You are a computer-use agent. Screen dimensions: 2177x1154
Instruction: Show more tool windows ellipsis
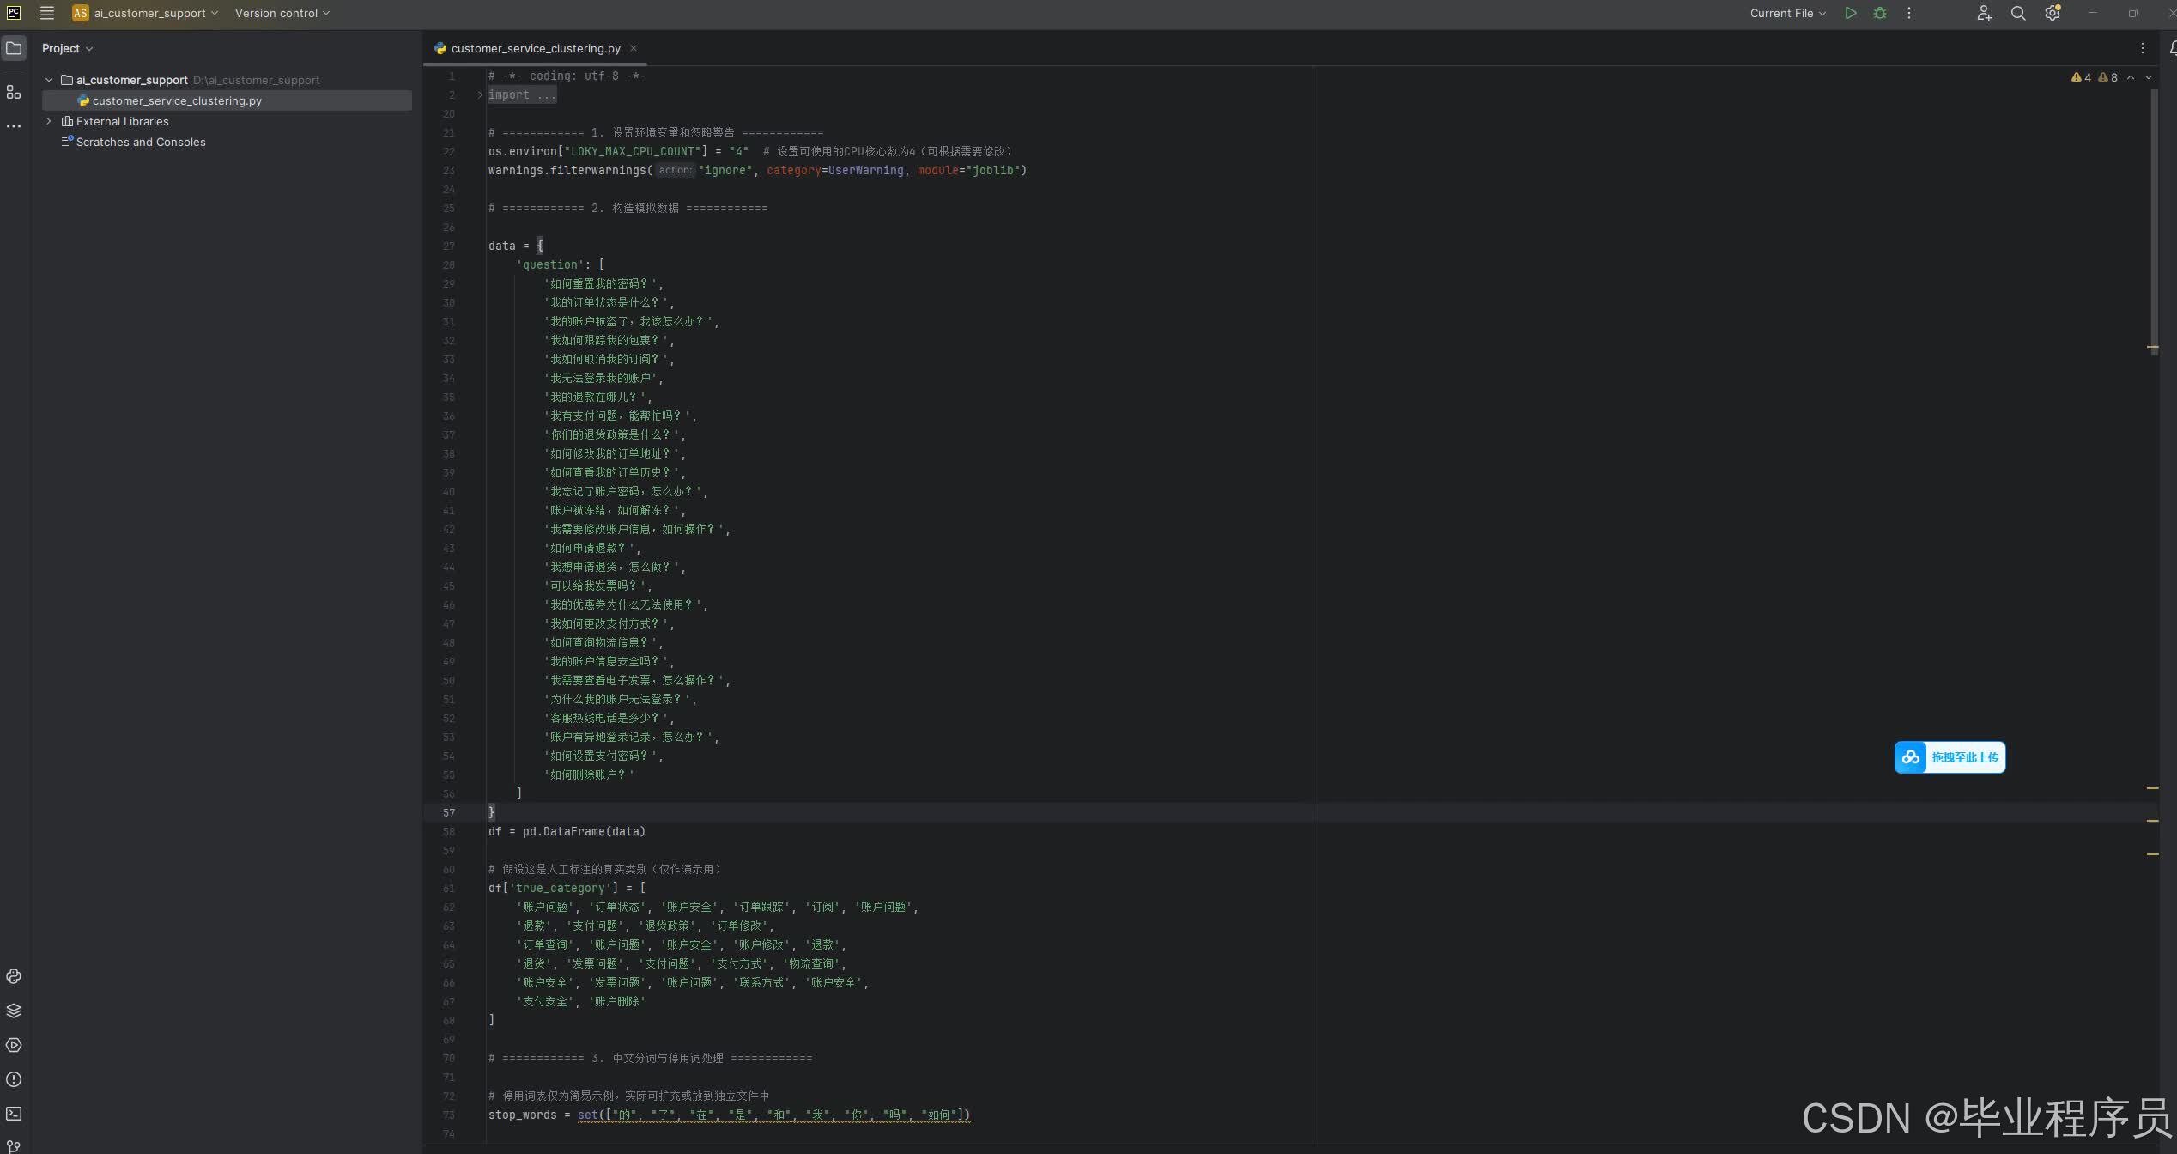[x=14, y=126]
